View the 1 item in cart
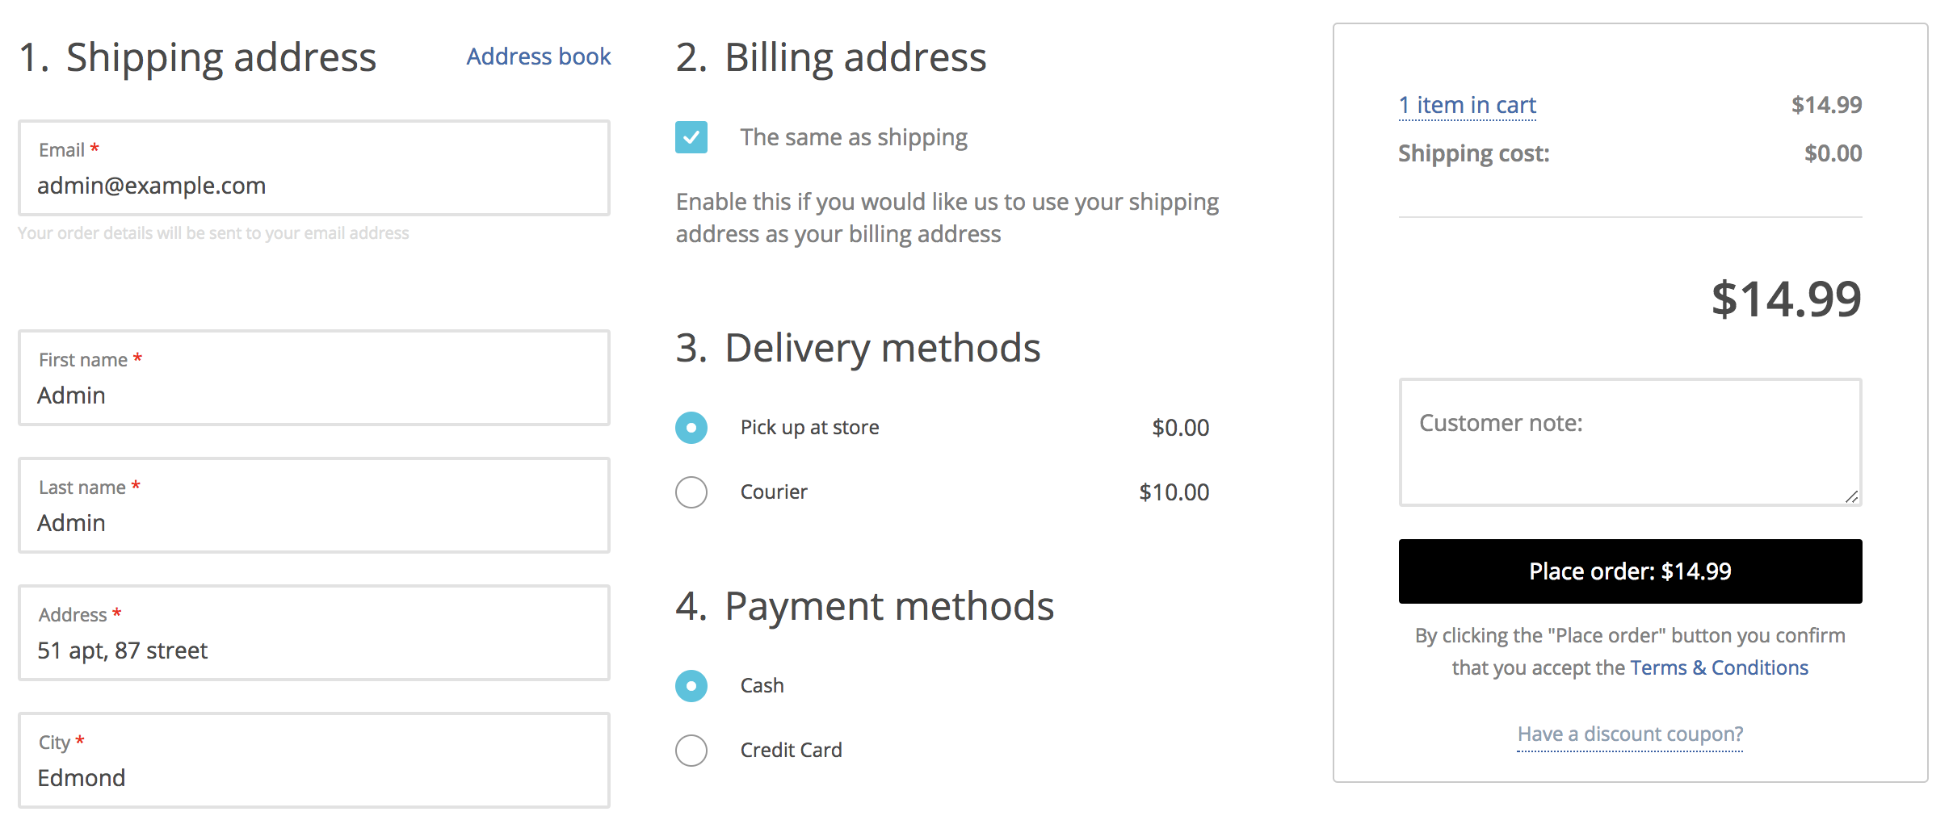1953x820 pixels. [x=1467, y=105]
